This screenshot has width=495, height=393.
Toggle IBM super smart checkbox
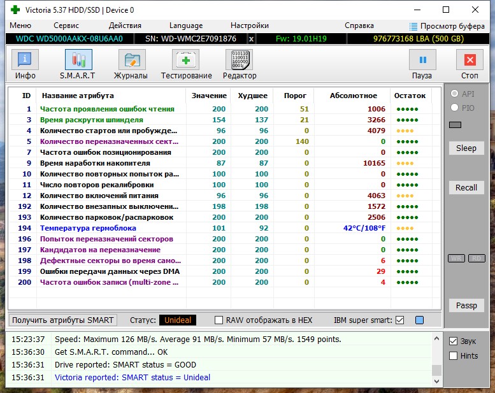point(399,320)
